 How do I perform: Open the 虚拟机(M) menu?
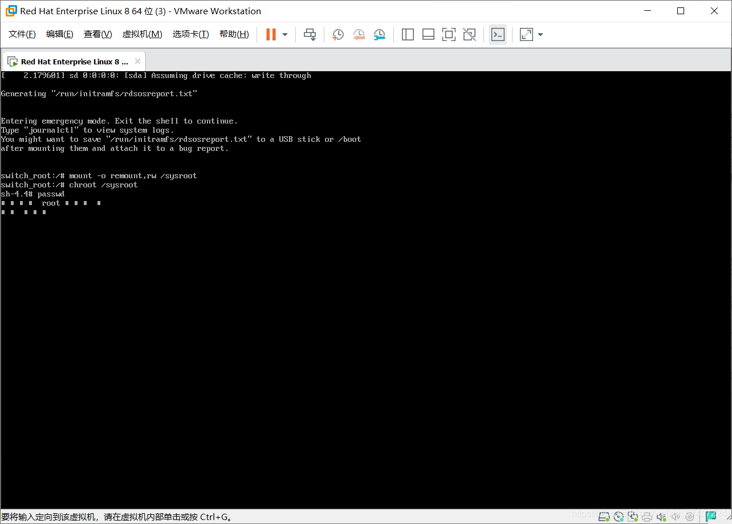click(143, 34)
